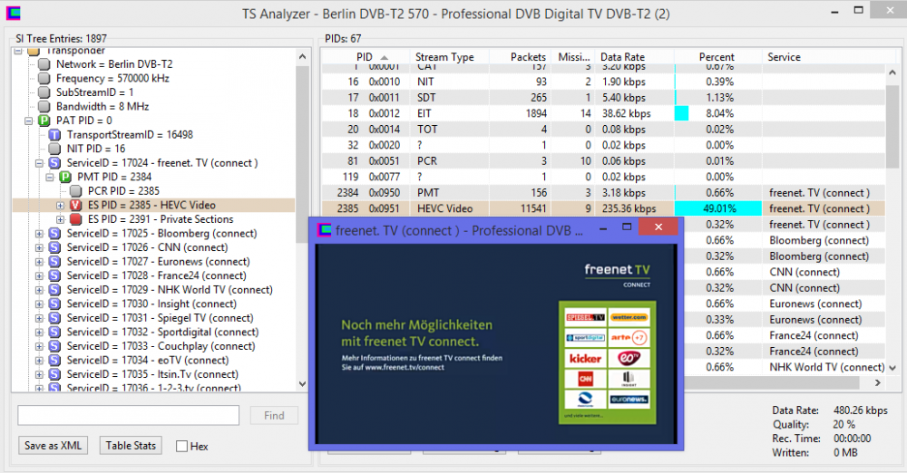The image size is (907, 473).
Task: Click the ServiceID 17033 Couchplay icon
Action: point(54,346)
